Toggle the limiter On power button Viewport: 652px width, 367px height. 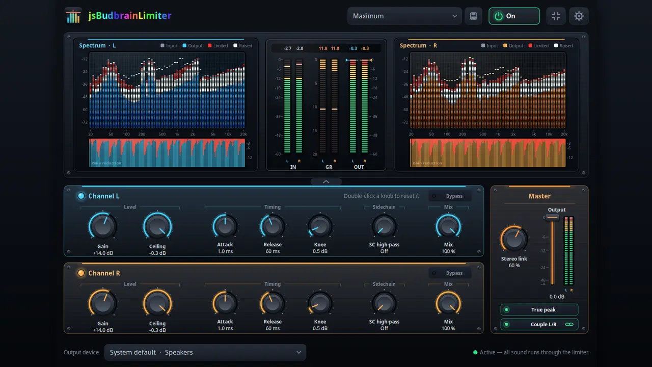514,16
